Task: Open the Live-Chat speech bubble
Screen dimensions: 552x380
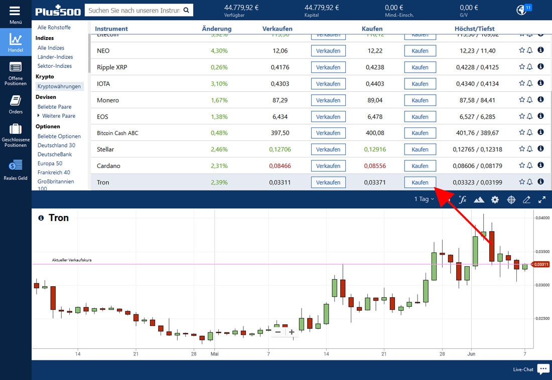Action: point(543,368)
